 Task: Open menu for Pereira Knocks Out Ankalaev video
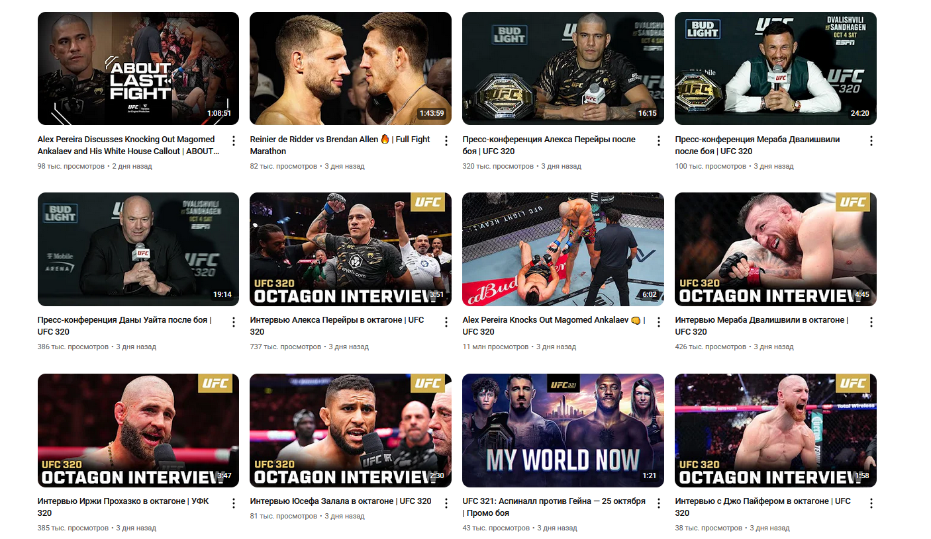coord(658,321)
